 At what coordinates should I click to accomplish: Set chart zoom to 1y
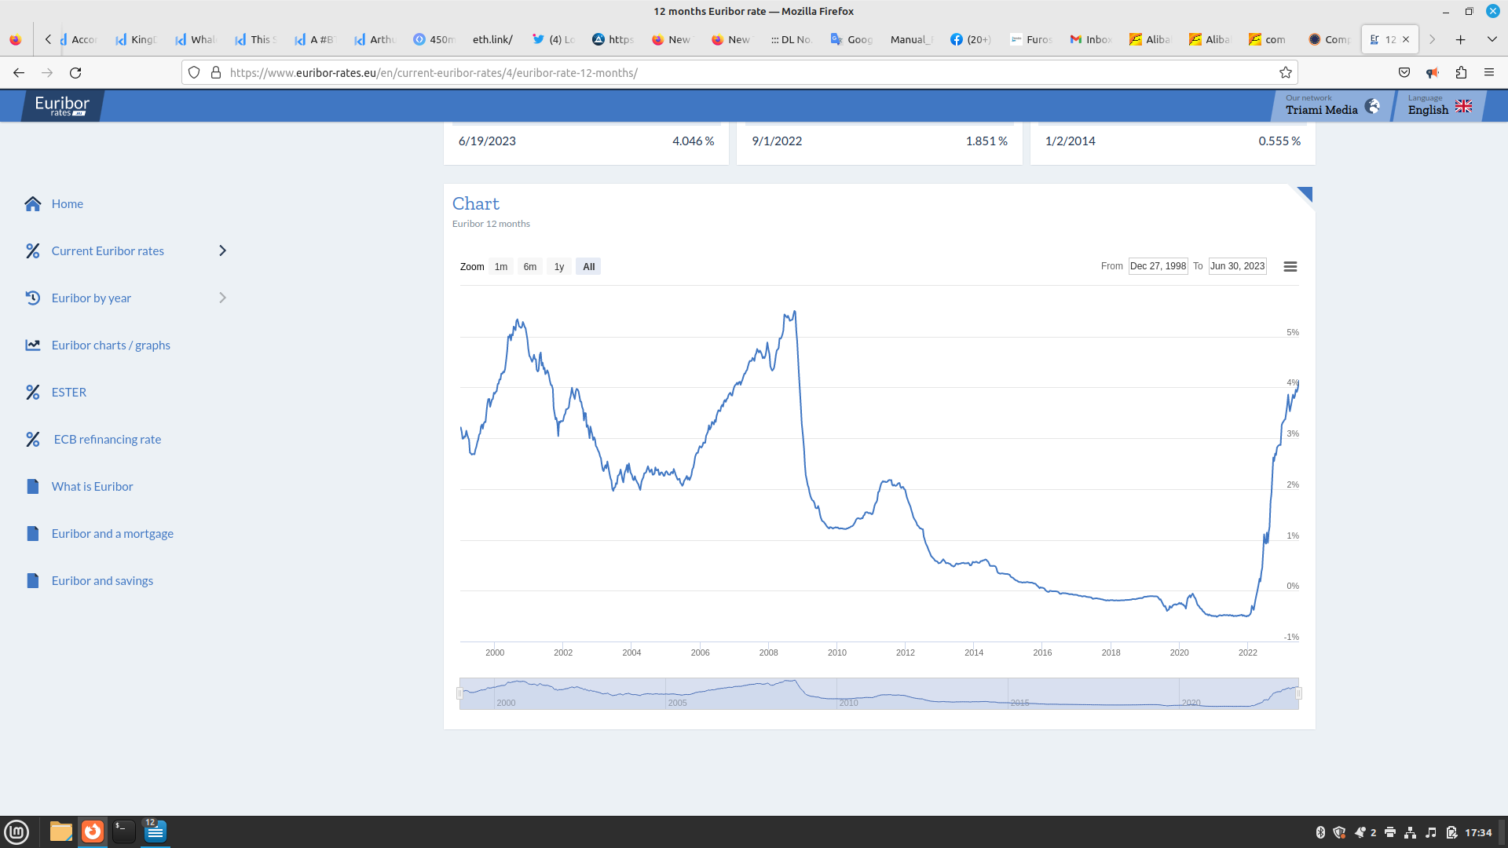click(x=559, y=267)
